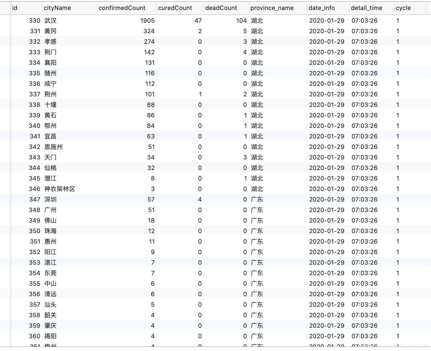The image size is (431, 351).
Task: Select city name cell 揭阳
Action: click(50, 336)
